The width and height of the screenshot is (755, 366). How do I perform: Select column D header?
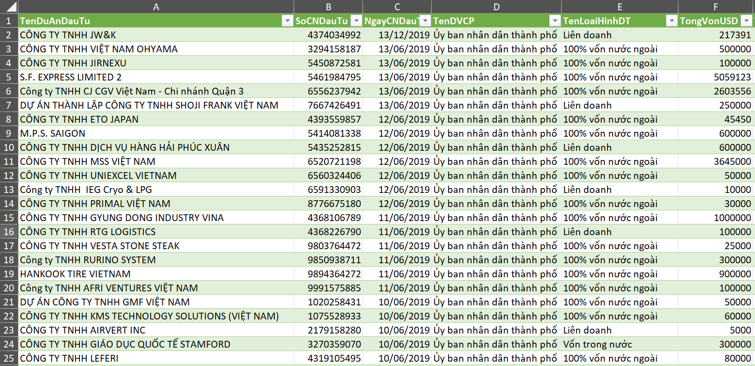tap(497, 7)
